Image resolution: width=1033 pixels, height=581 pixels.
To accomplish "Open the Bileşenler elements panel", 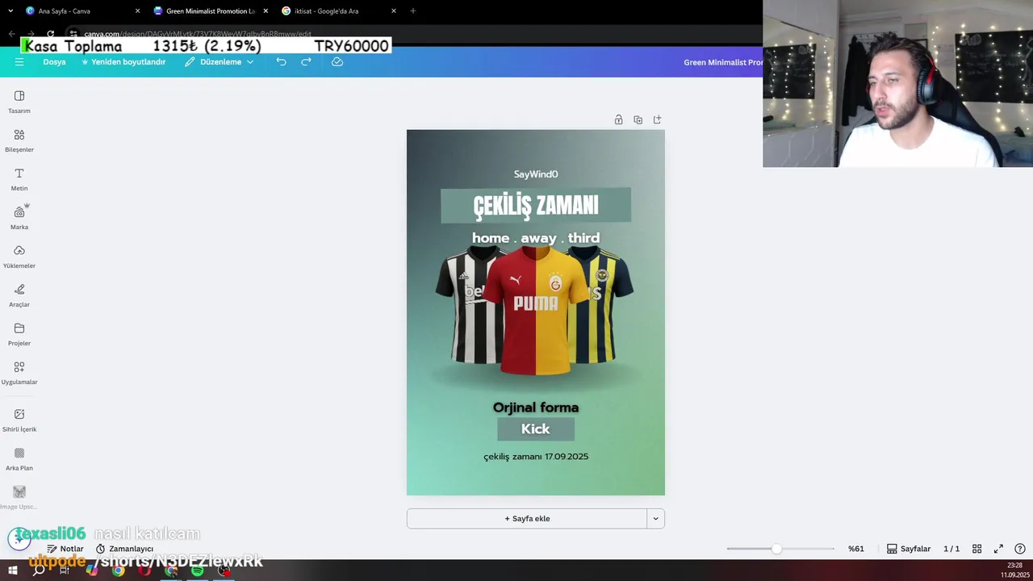I will click(x=19, y=140).
